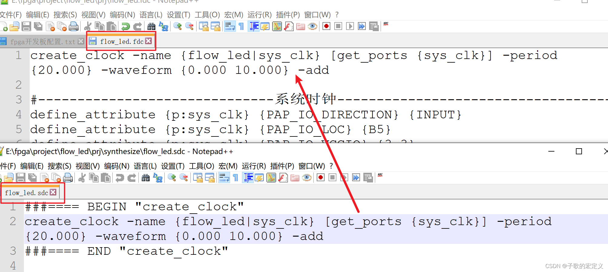The width and height of the screenshot is (608, 272).
Task: Toggle word wrap in flow_led.fdc window
Action: [230, 27]
